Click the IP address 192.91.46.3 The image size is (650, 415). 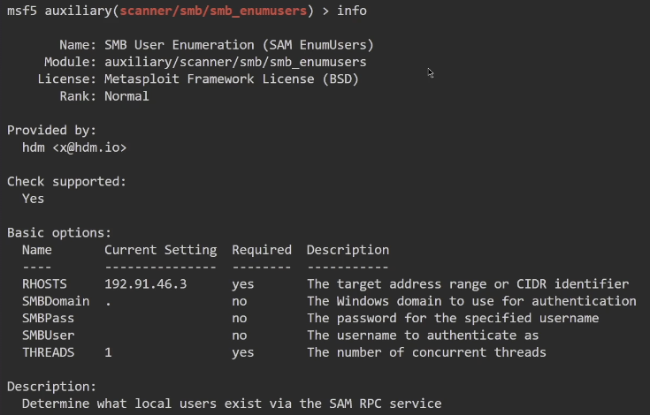(145, 284)
